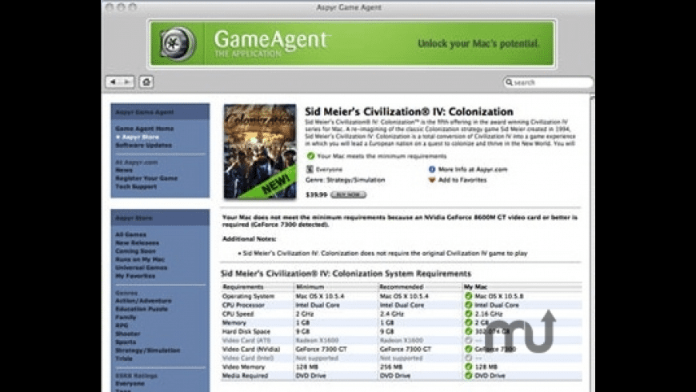Show New Releases list
This screenshot has height=392, width=696.
[x=137, y=243]
